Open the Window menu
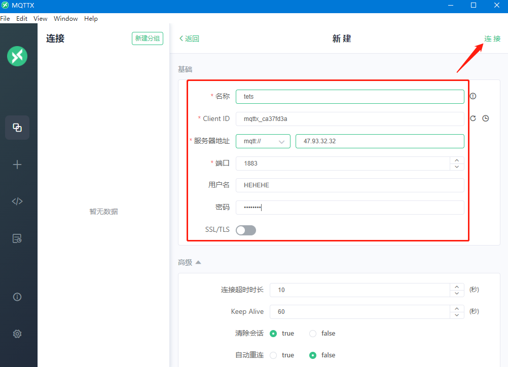Viewport: 508px width, 367px height. 66,19
